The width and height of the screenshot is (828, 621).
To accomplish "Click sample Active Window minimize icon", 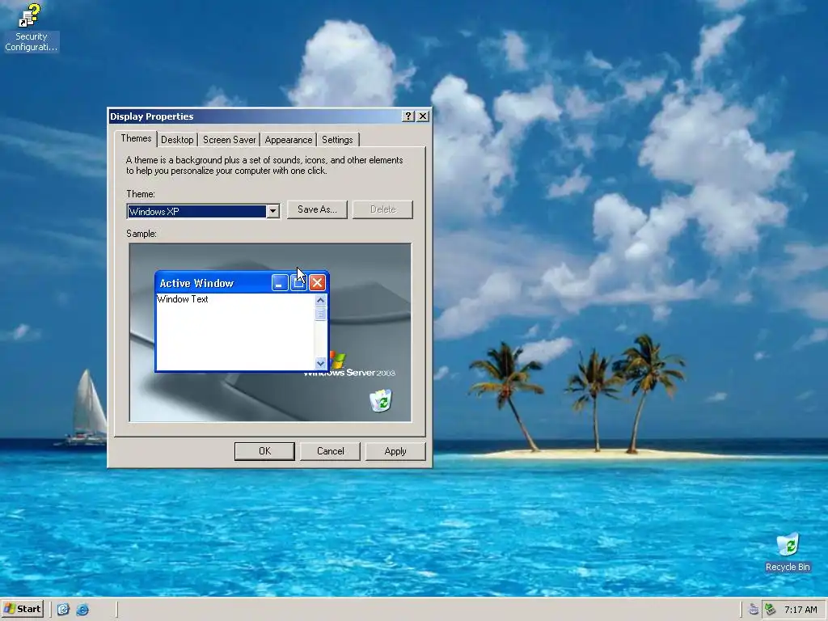I will (279, 283).
